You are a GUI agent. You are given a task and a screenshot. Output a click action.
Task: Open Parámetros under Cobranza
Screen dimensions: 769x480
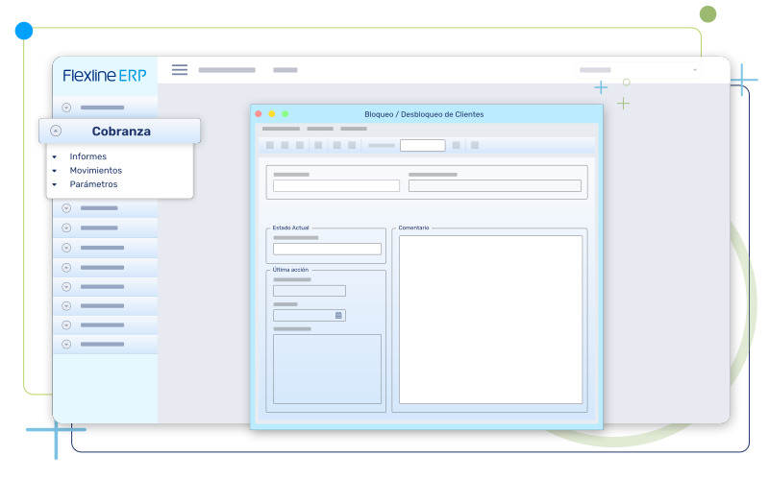(x=93, y=184)
